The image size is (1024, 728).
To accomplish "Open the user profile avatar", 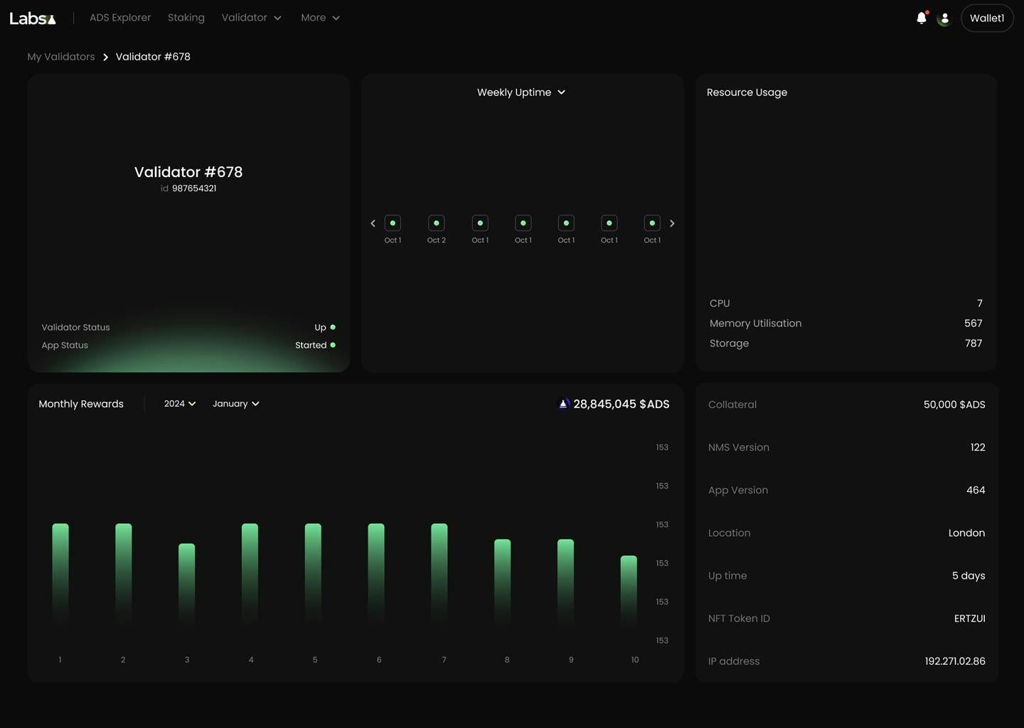I will click(944, 18).
